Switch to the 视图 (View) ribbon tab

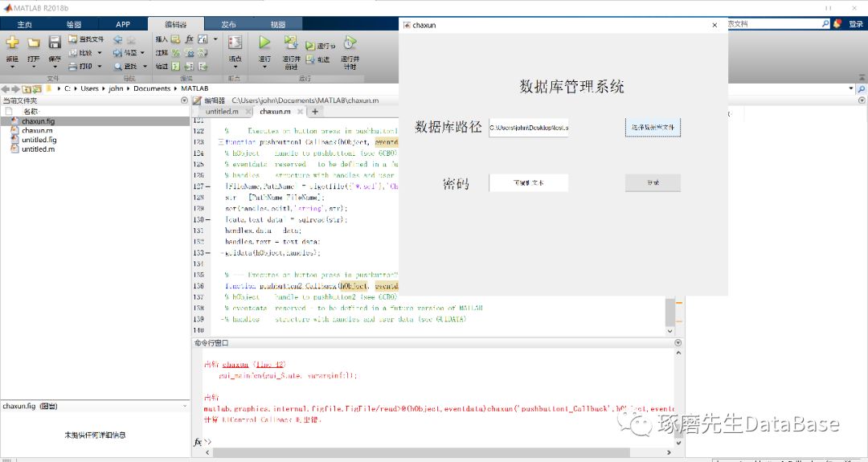tap(278, 24)
